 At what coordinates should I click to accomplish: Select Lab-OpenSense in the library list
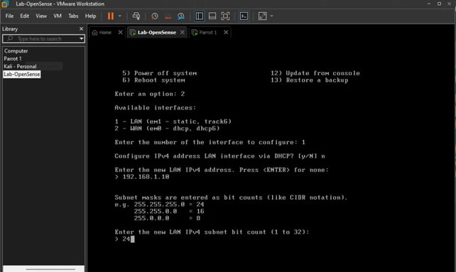click(22, 74)
